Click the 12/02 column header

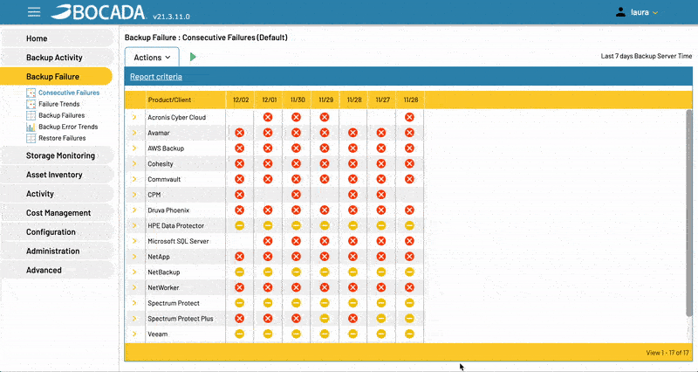point(241,100)
